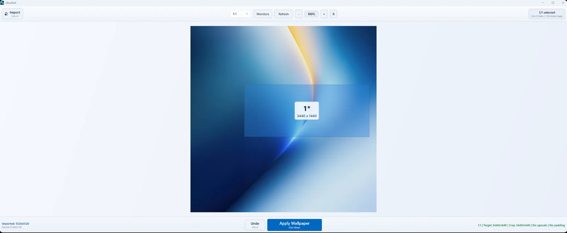Select the monitor 1 label 3440 x 1440
Screen dimensions: 567x233
[x=307, y=110]
